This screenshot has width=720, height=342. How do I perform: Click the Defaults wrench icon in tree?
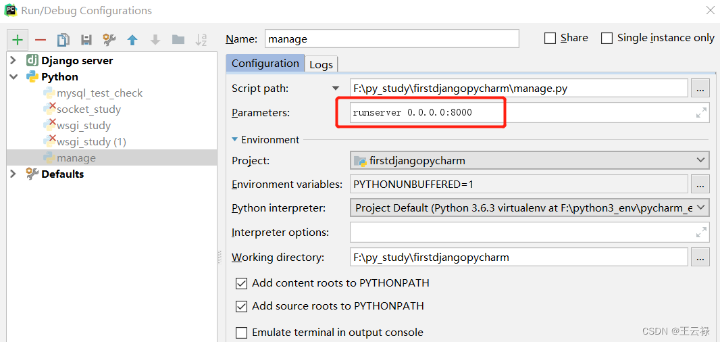click(x=32, y=174)
